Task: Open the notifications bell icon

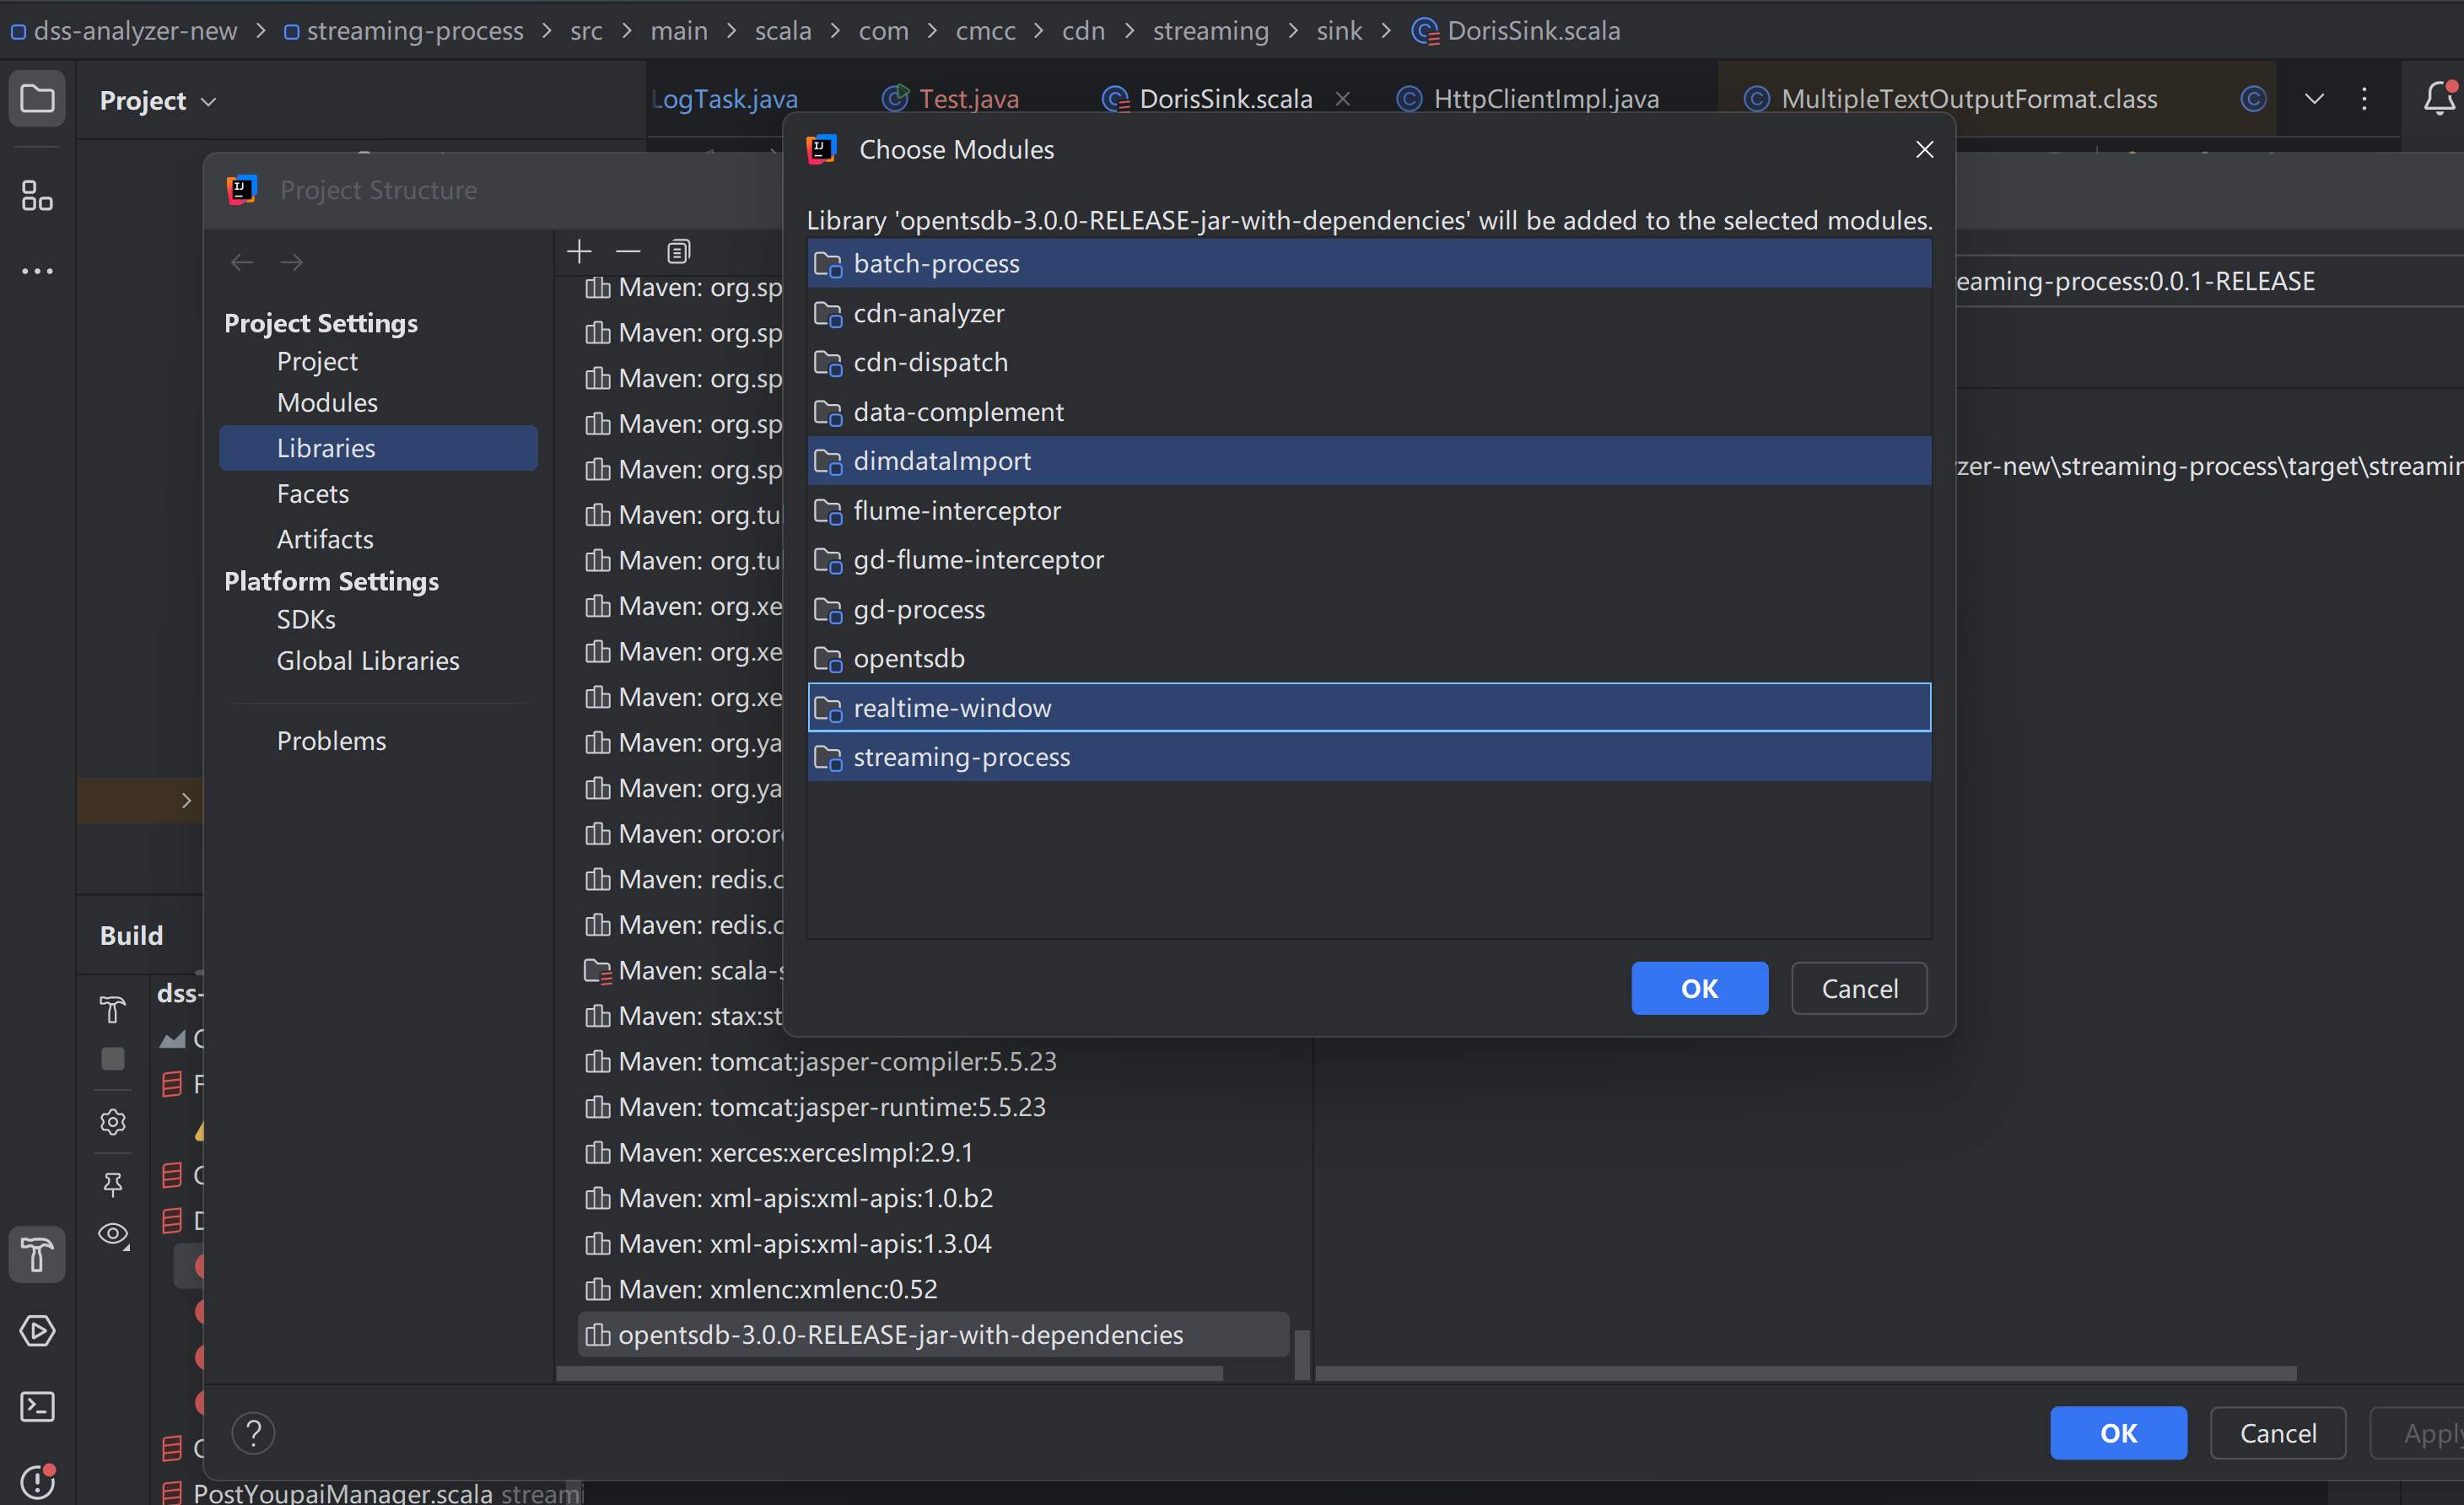Action: coord(2438,99)
